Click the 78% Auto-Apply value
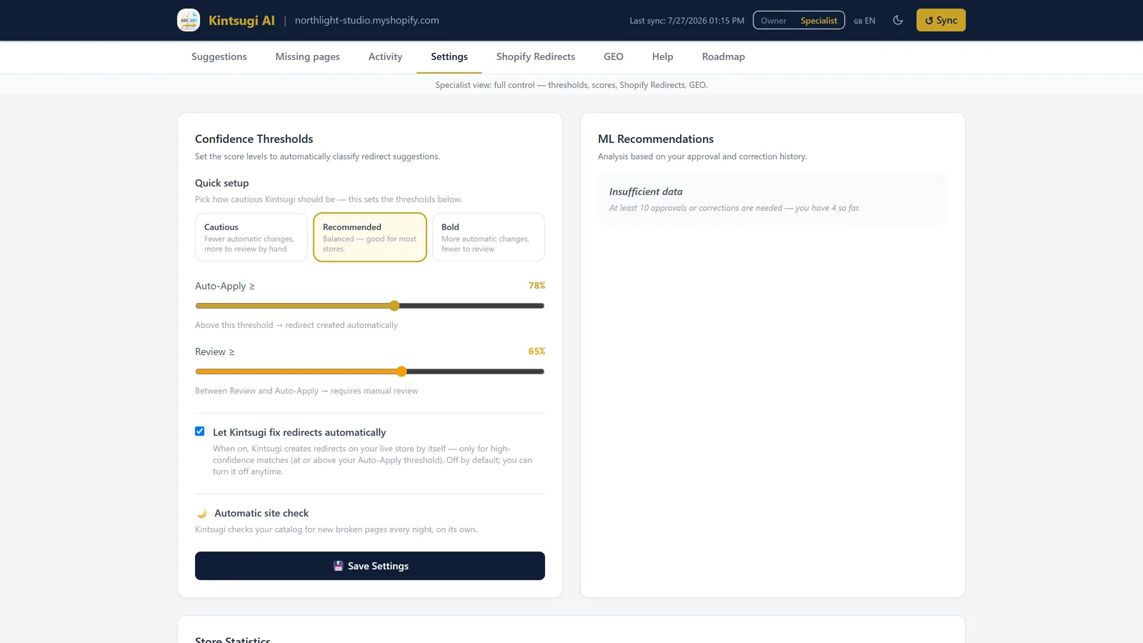The height and width of the screenshot is (643, 1143). click(x=536, y=286)
